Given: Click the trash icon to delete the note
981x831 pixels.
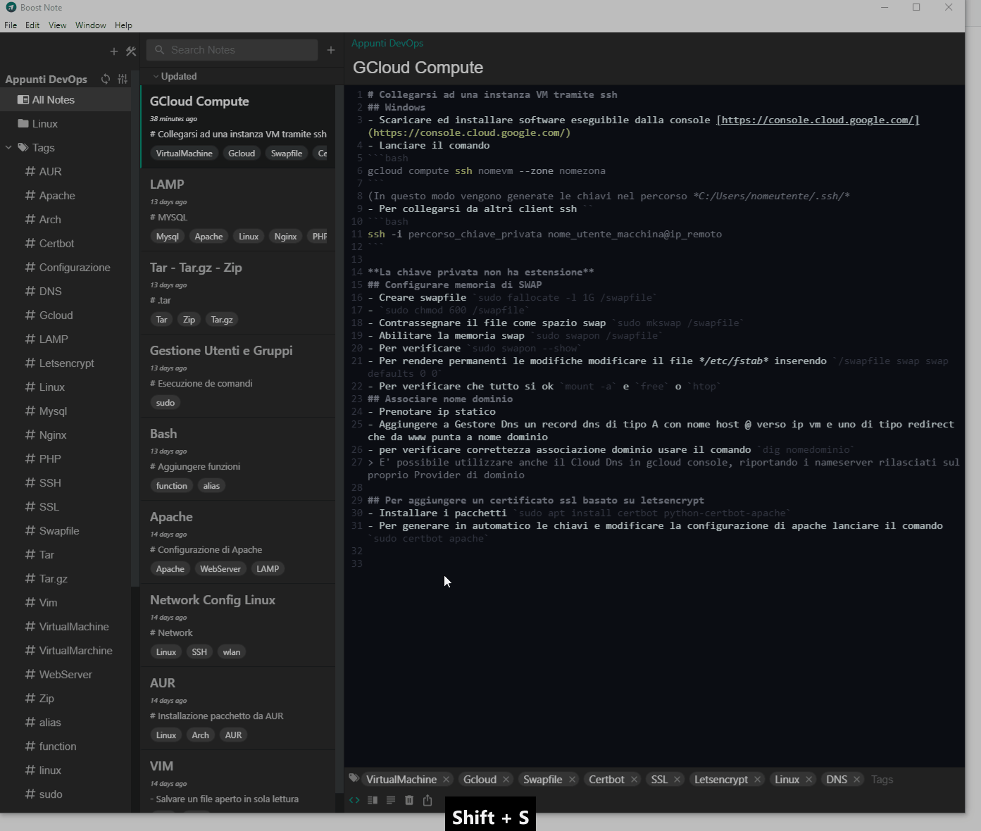Looking at the screenshot, I should tap(409, 800).
